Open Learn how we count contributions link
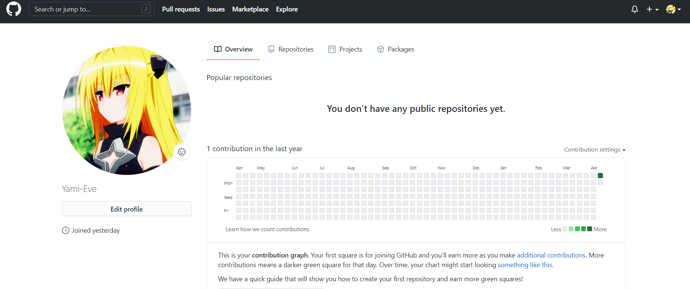 268,229
